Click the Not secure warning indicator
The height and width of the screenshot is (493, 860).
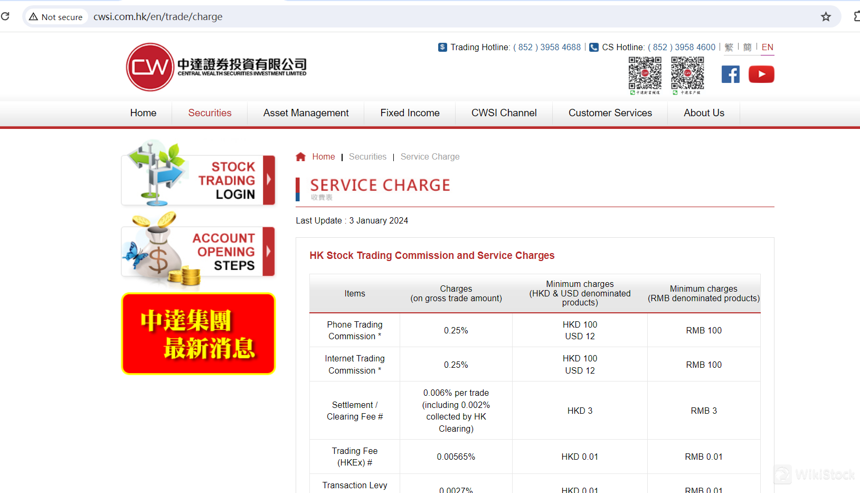56,16
